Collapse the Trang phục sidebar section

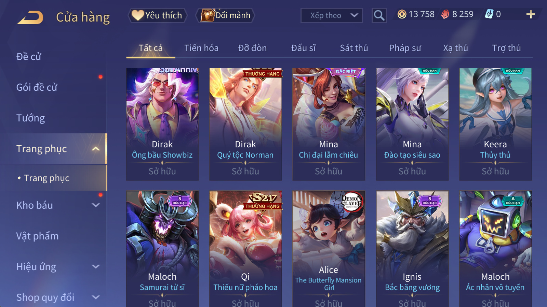click(x=96, y=149)
